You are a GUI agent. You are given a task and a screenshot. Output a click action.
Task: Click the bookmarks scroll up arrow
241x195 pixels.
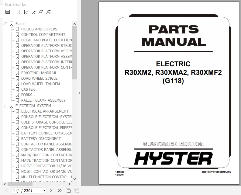74,24
